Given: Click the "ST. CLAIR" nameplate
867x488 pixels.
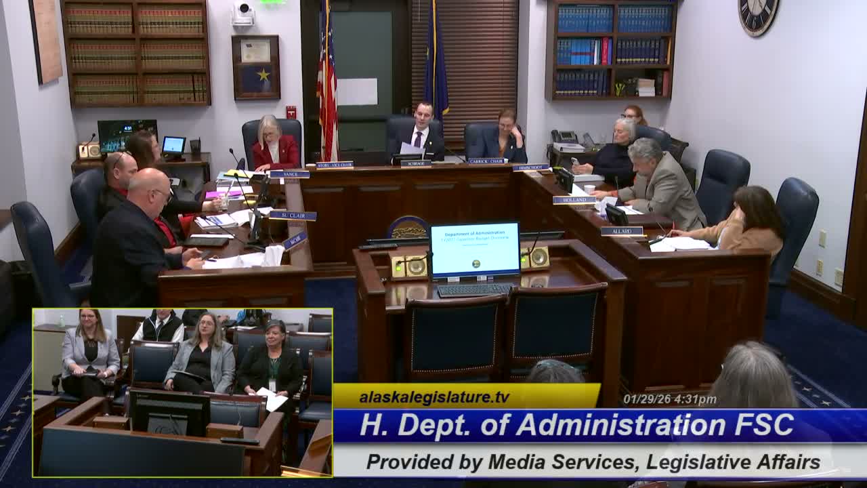Looking at the screenshot, I should coord(293,216).
